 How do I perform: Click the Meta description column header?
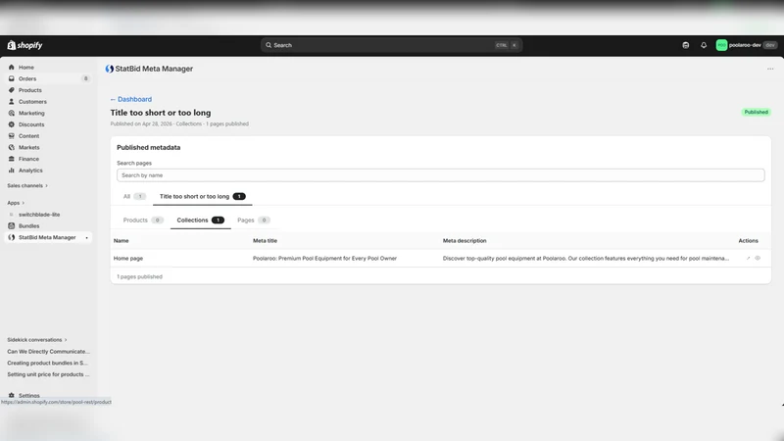tap(465, 241)
